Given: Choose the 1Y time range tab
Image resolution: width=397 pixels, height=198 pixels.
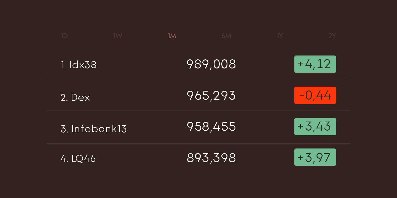Looking at the screenshot, I should tap(280, 36).
